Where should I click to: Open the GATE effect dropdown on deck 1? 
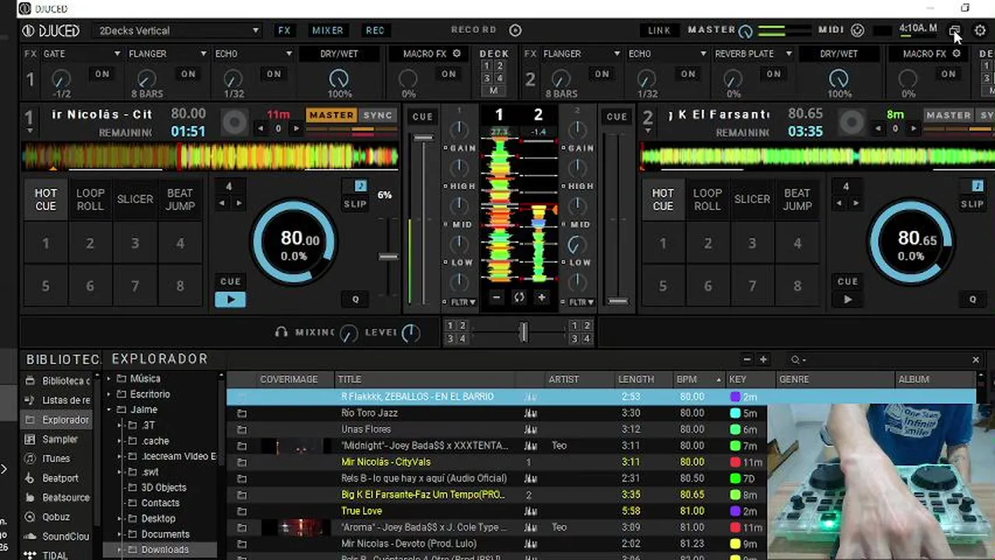tap(83, 54)
